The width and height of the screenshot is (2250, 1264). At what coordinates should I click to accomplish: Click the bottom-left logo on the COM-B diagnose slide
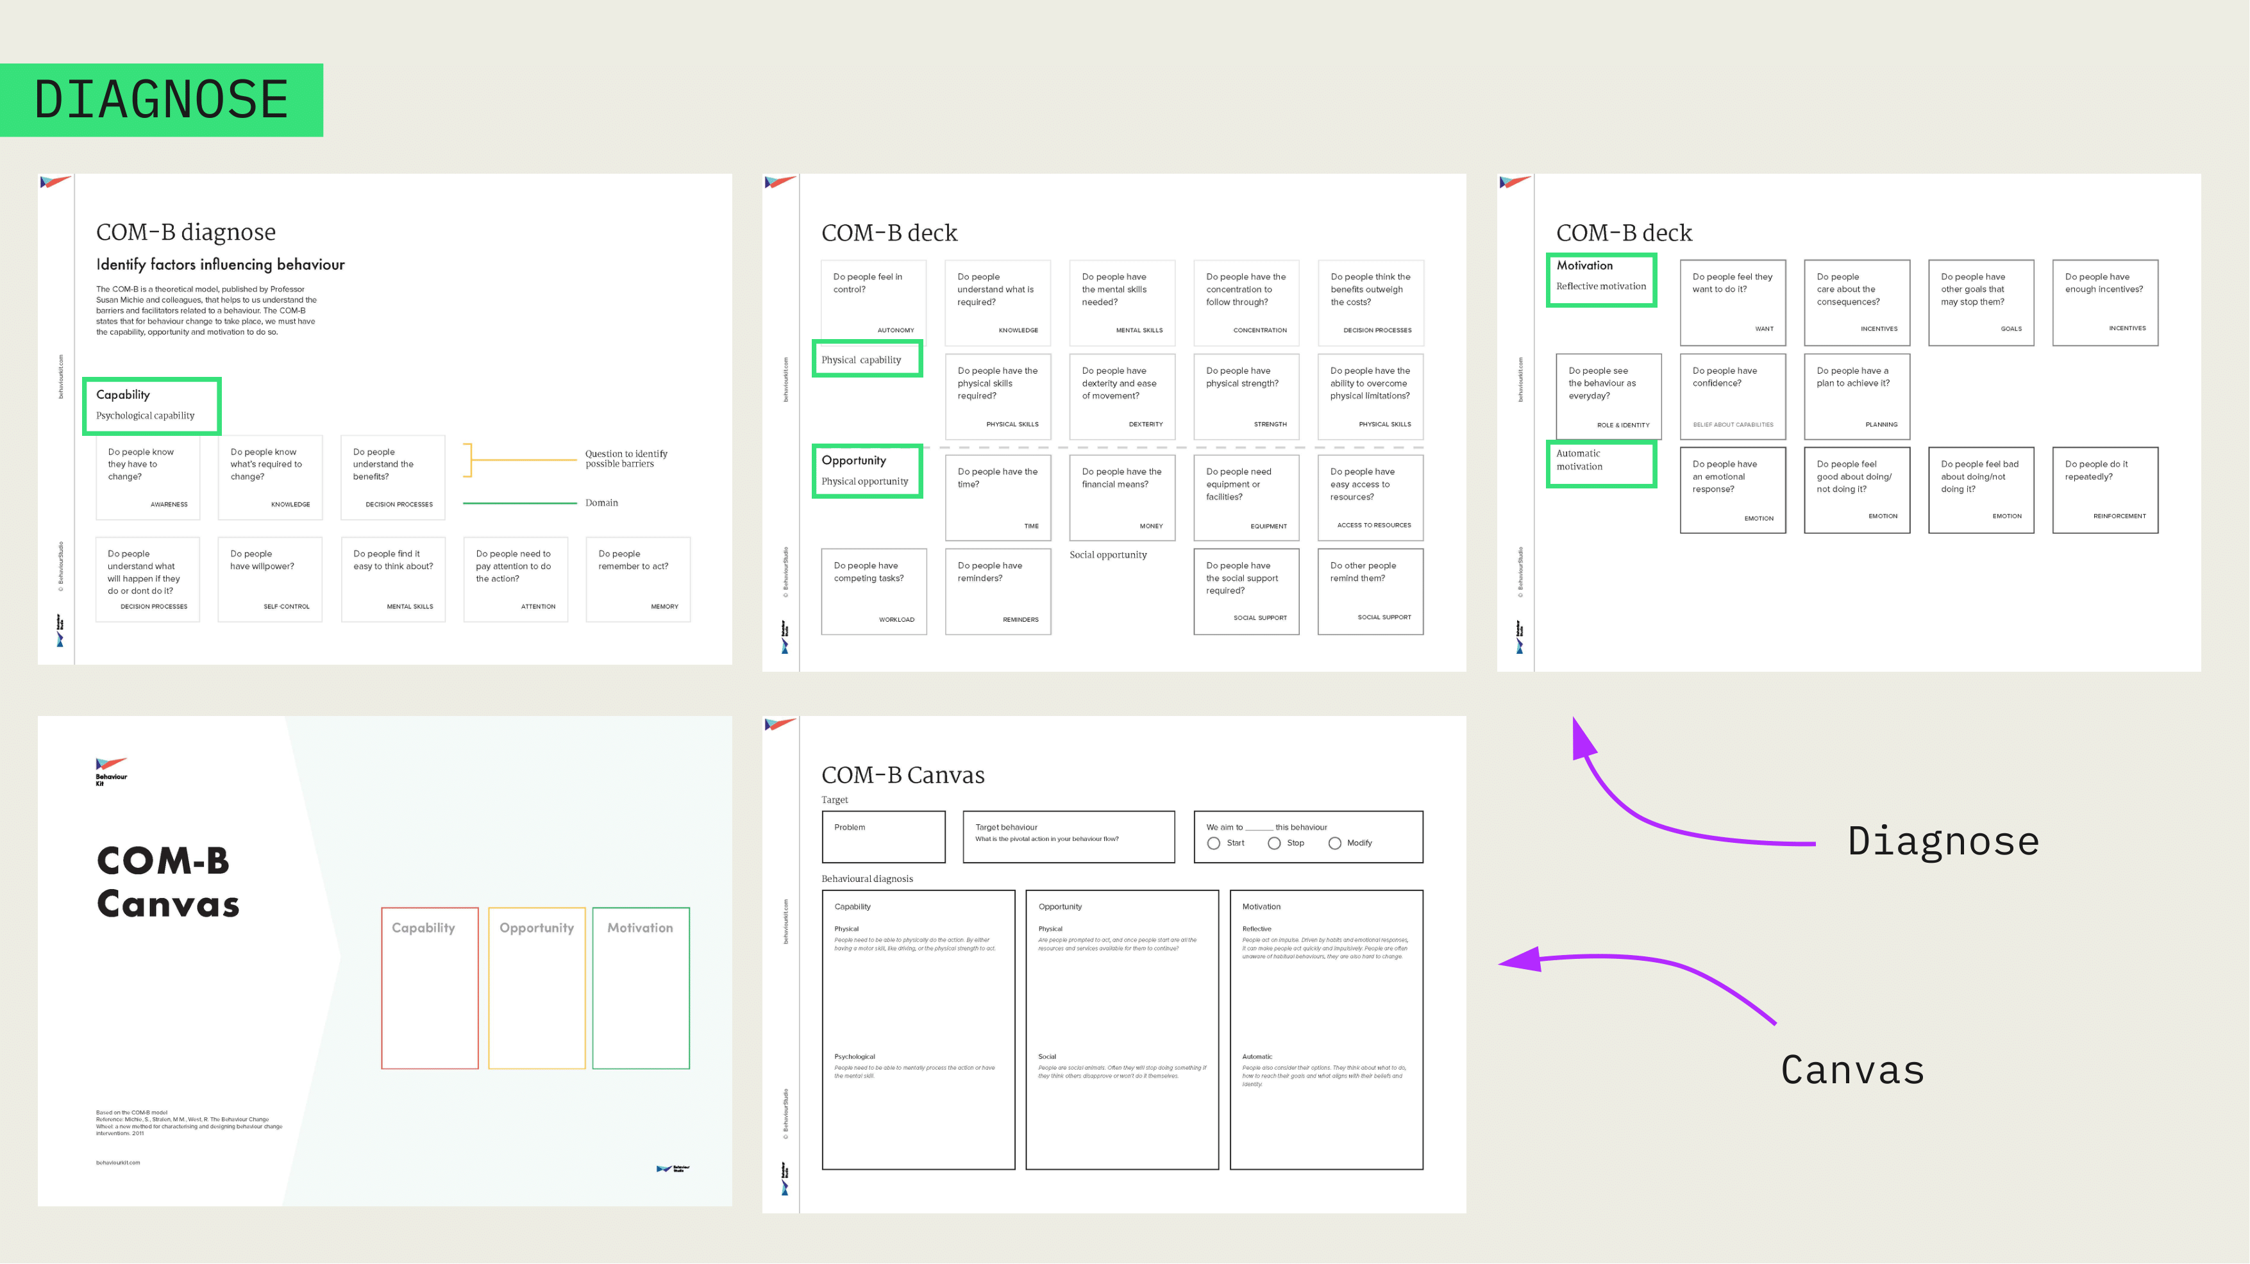(60, 629)
